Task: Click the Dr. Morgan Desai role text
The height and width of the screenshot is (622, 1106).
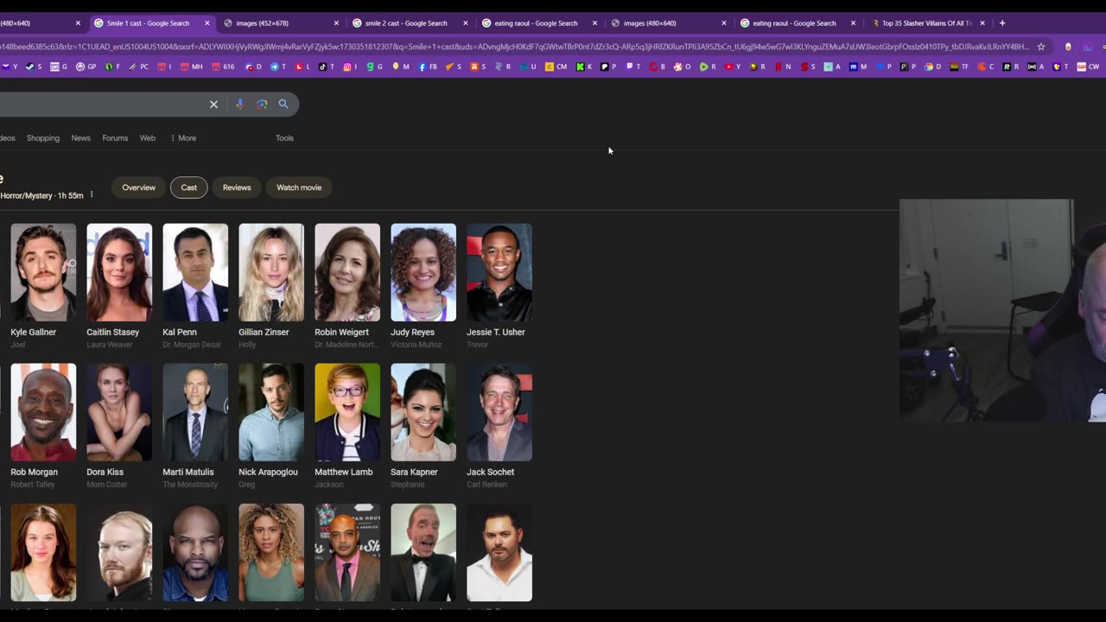Action: (192, 345)
